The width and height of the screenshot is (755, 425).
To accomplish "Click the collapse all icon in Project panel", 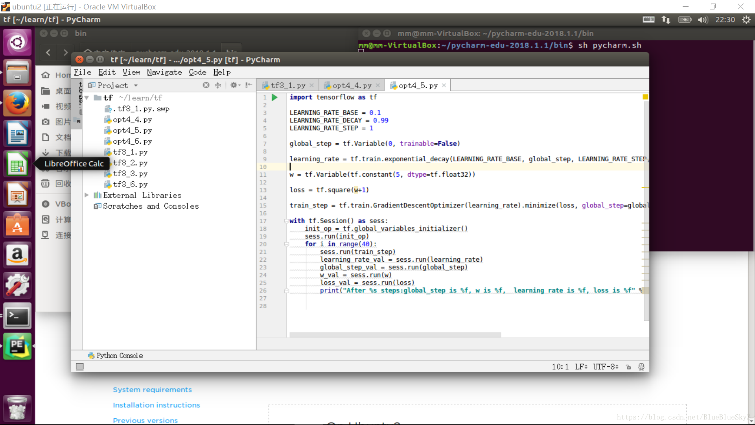I will tap(218, 85).
